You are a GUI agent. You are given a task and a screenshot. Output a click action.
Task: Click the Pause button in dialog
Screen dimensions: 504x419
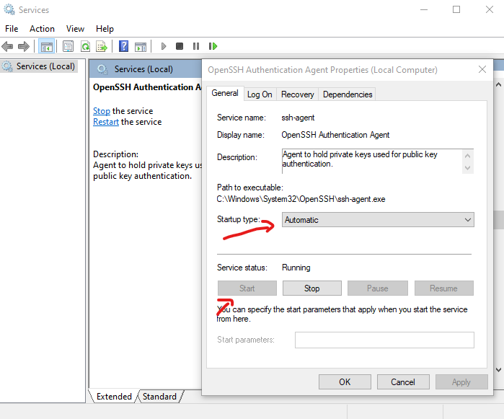pyautogui.click(x=377, y=288)
